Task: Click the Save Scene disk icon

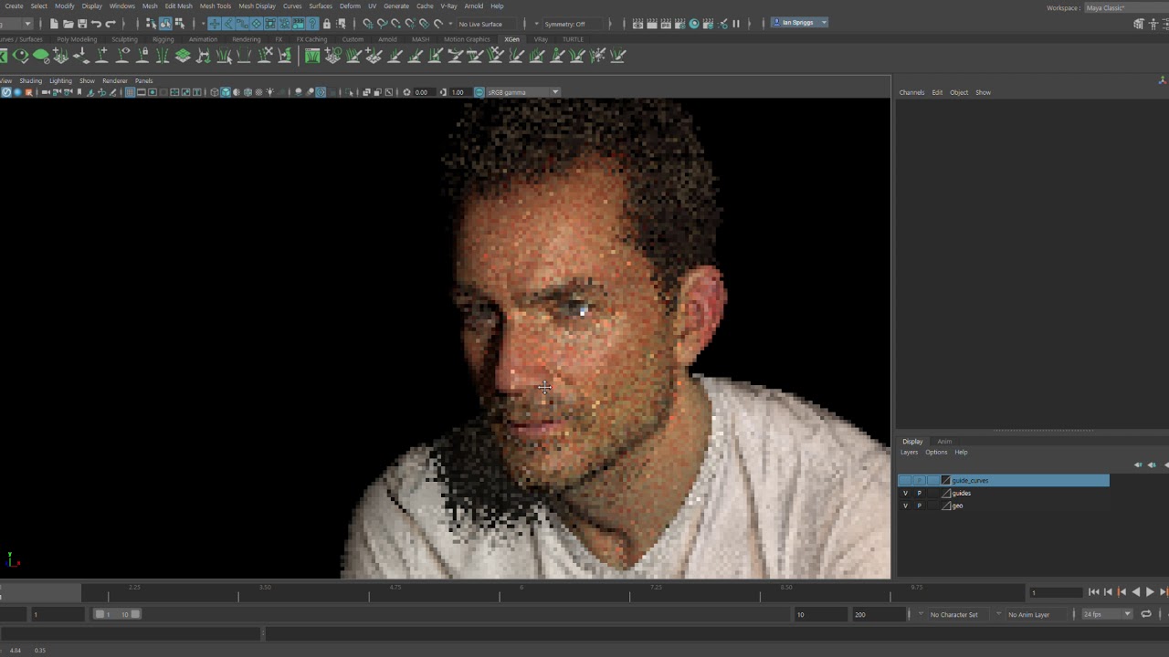Action: tap(81, 24)
